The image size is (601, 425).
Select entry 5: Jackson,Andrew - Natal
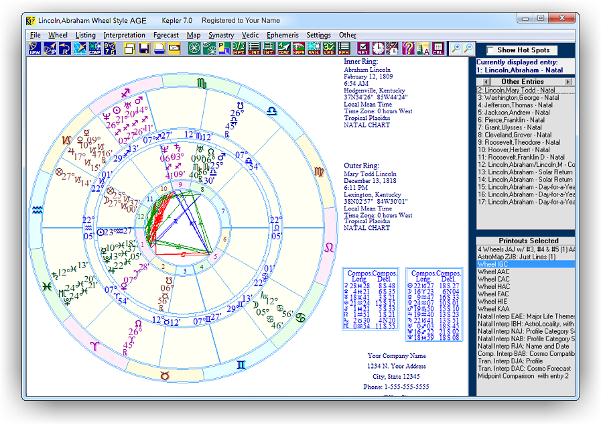click(x=525, y=113)
